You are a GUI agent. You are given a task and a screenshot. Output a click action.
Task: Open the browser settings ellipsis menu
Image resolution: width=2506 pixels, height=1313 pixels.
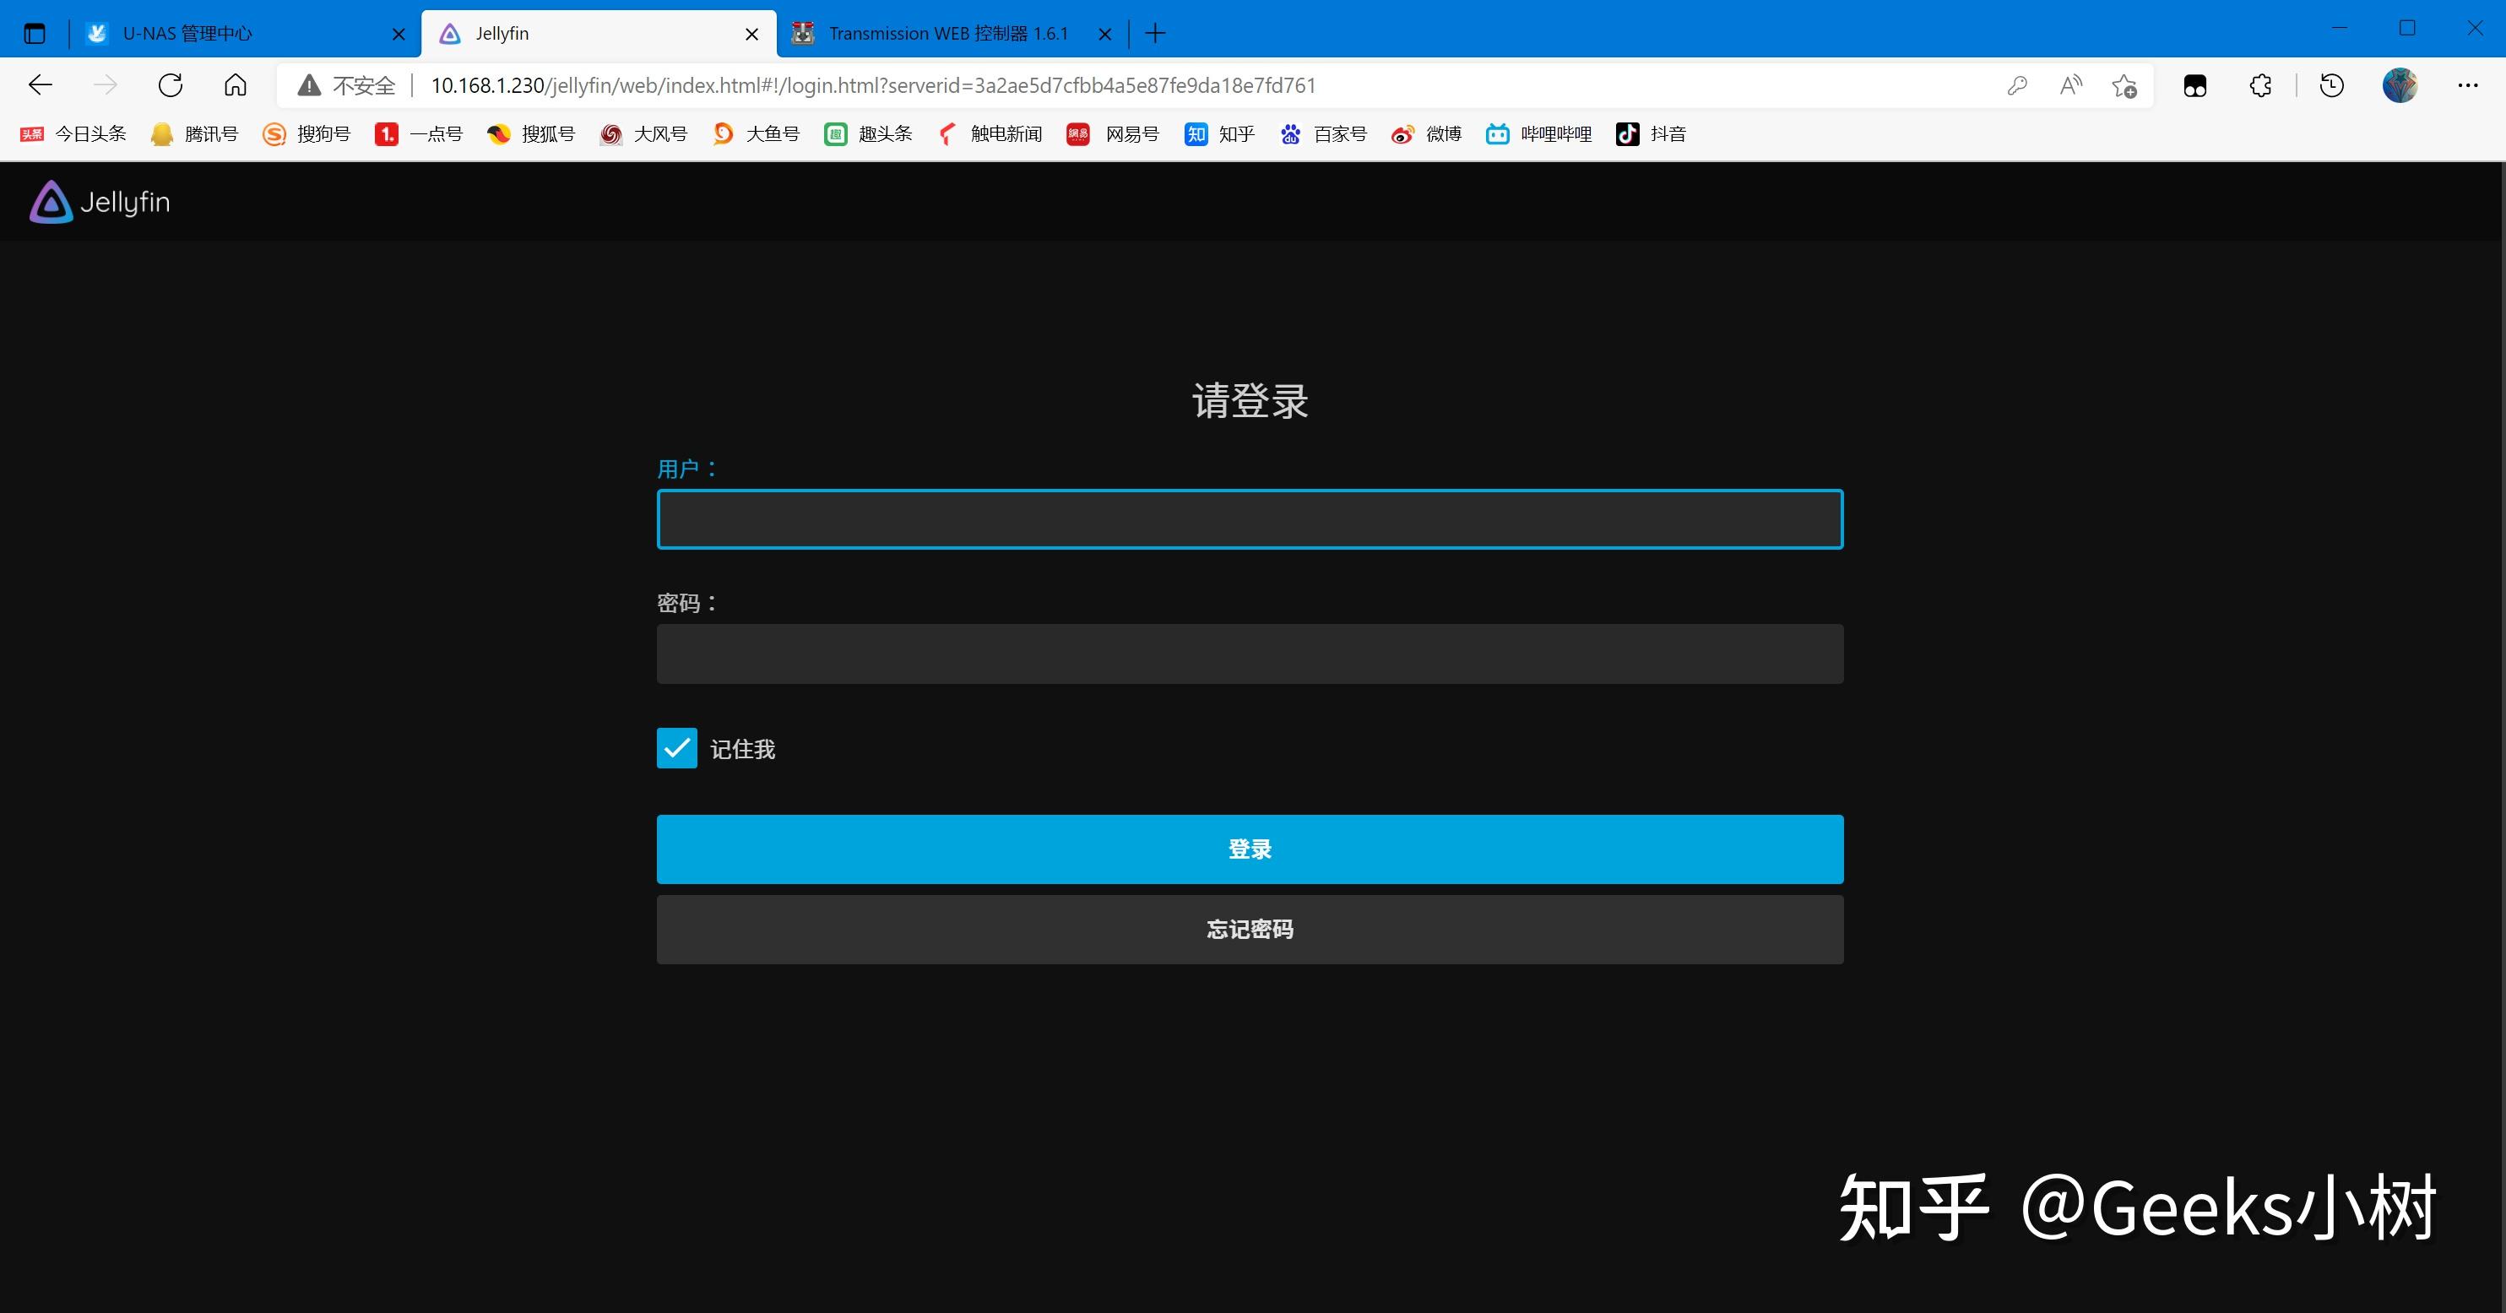click(x=2467, y=85)
